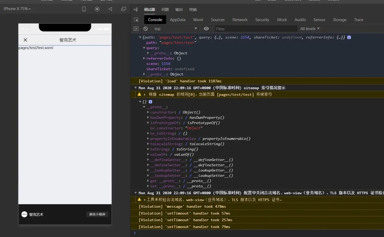Click the 智克艺术 round logo in footer
The height and width of the screenshot is (237, 384).
24,214
